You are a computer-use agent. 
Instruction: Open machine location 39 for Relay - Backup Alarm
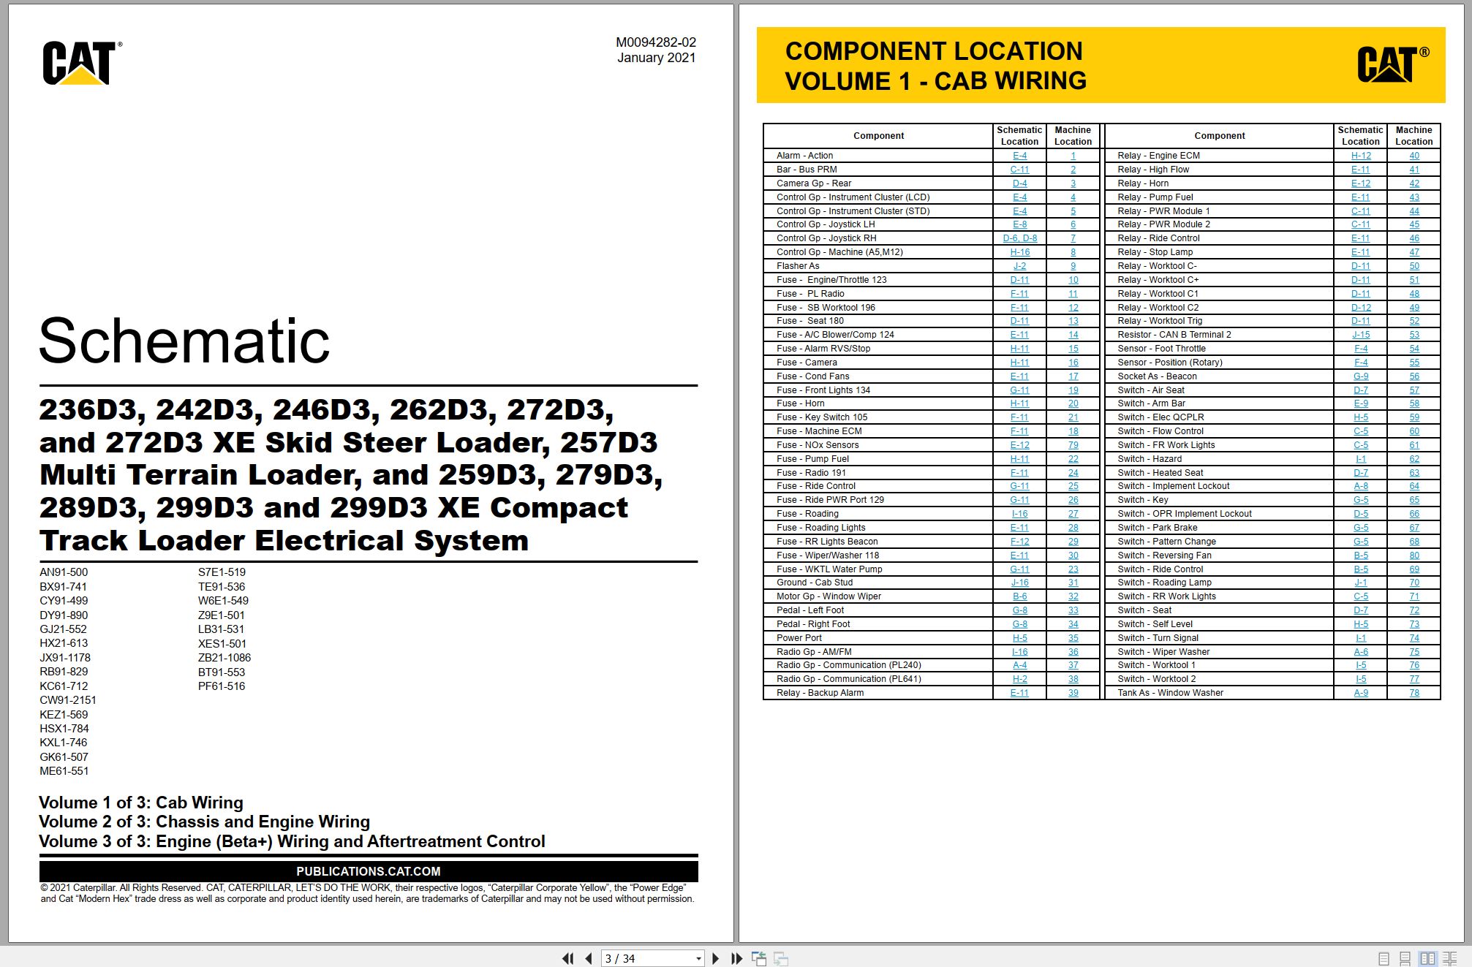tap(1073, 693)
